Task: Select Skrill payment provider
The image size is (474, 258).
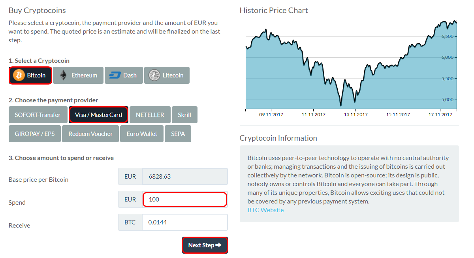Action: point(184,115)
